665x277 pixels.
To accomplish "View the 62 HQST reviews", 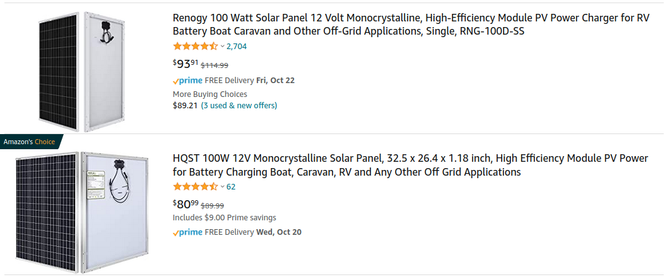I will (x=231, y=186).
